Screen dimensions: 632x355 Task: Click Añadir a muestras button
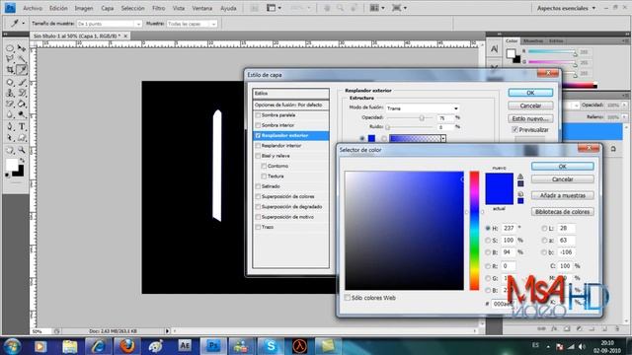tap(562, 195)
